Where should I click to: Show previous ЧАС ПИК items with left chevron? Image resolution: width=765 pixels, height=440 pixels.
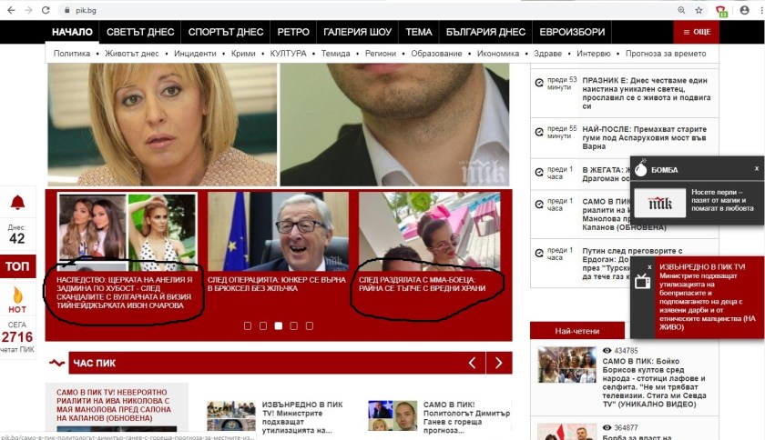[472, 364]
